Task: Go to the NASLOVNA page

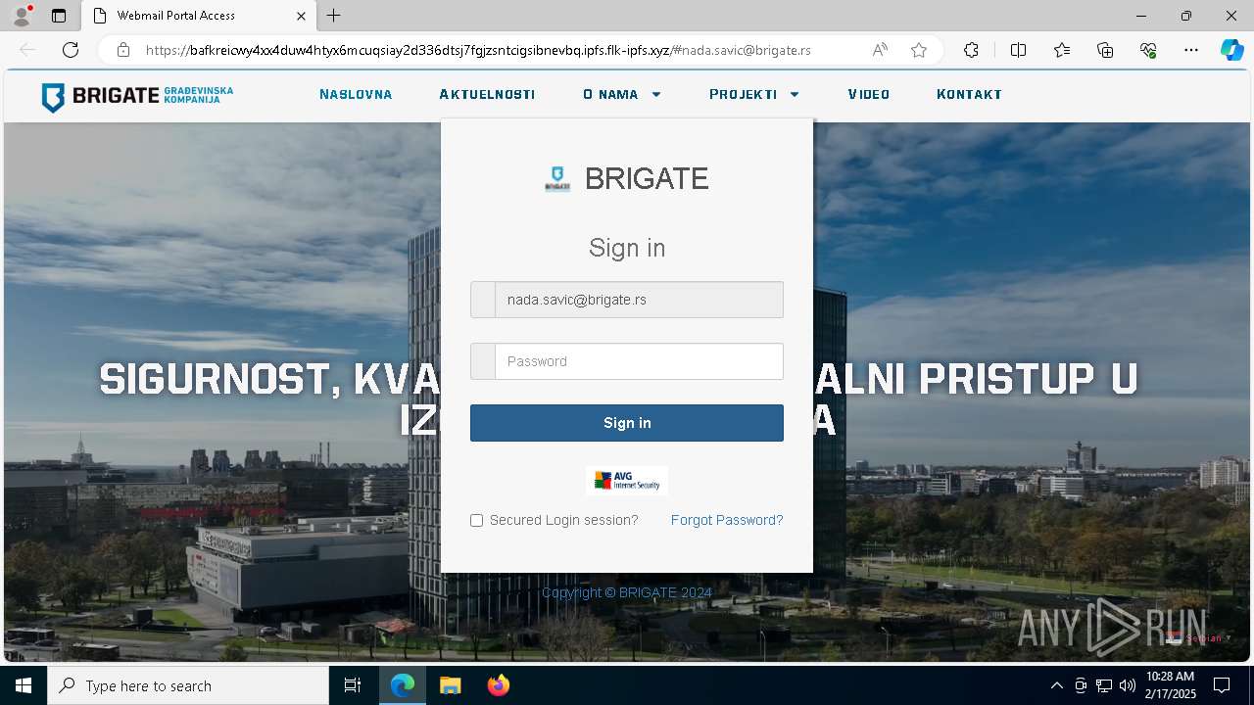Action: [x=356, y=95]
